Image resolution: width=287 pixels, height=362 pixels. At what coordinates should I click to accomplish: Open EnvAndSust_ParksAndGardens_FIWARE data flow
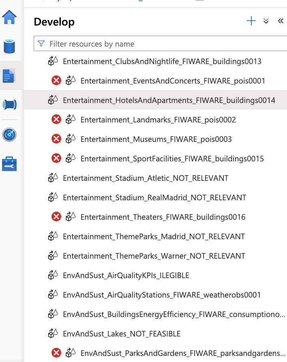pos(183,353)
